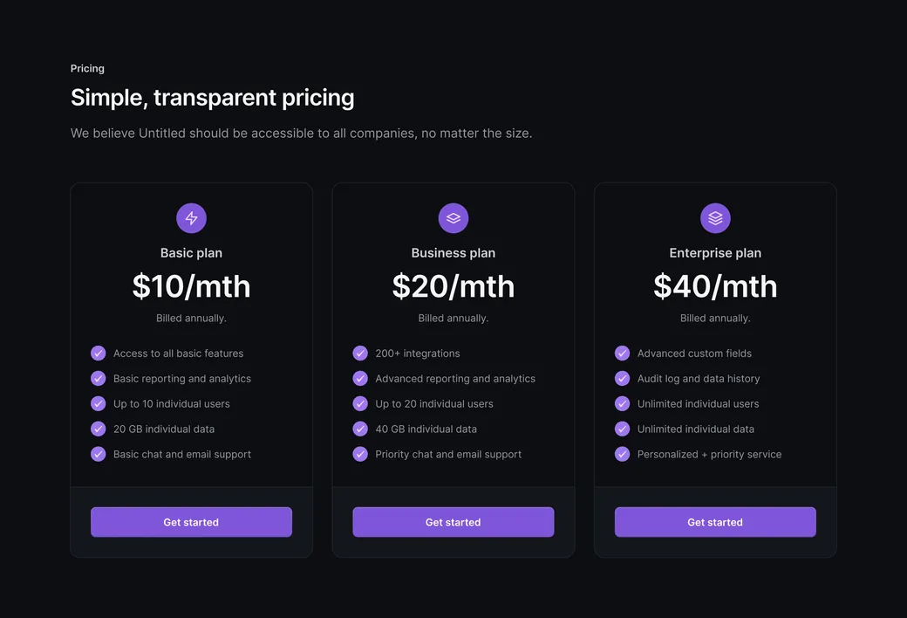Click the stacked layers icon above Enterprise plan
The width and height of the screenshot is (907, 618).
tap(715, 217)
